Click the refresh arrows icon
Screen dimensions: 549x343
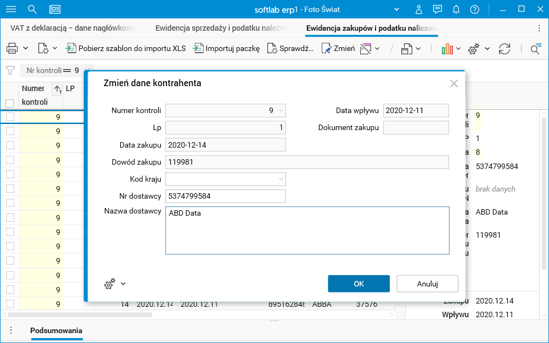pyautogui.click(x=505, y=49)
